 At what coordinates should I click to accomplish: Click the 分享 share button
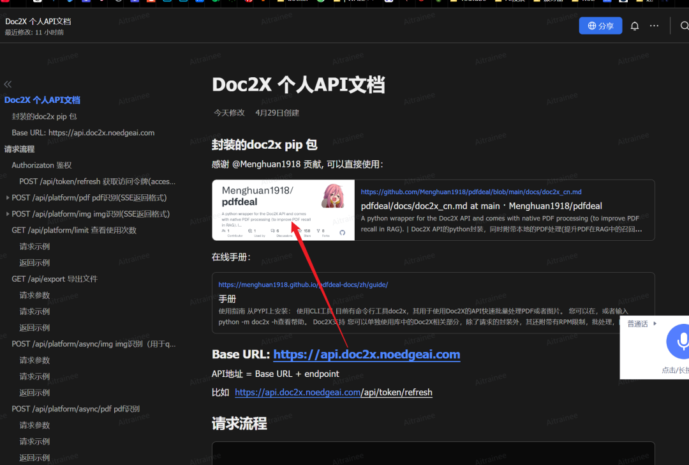pos(600,26)
